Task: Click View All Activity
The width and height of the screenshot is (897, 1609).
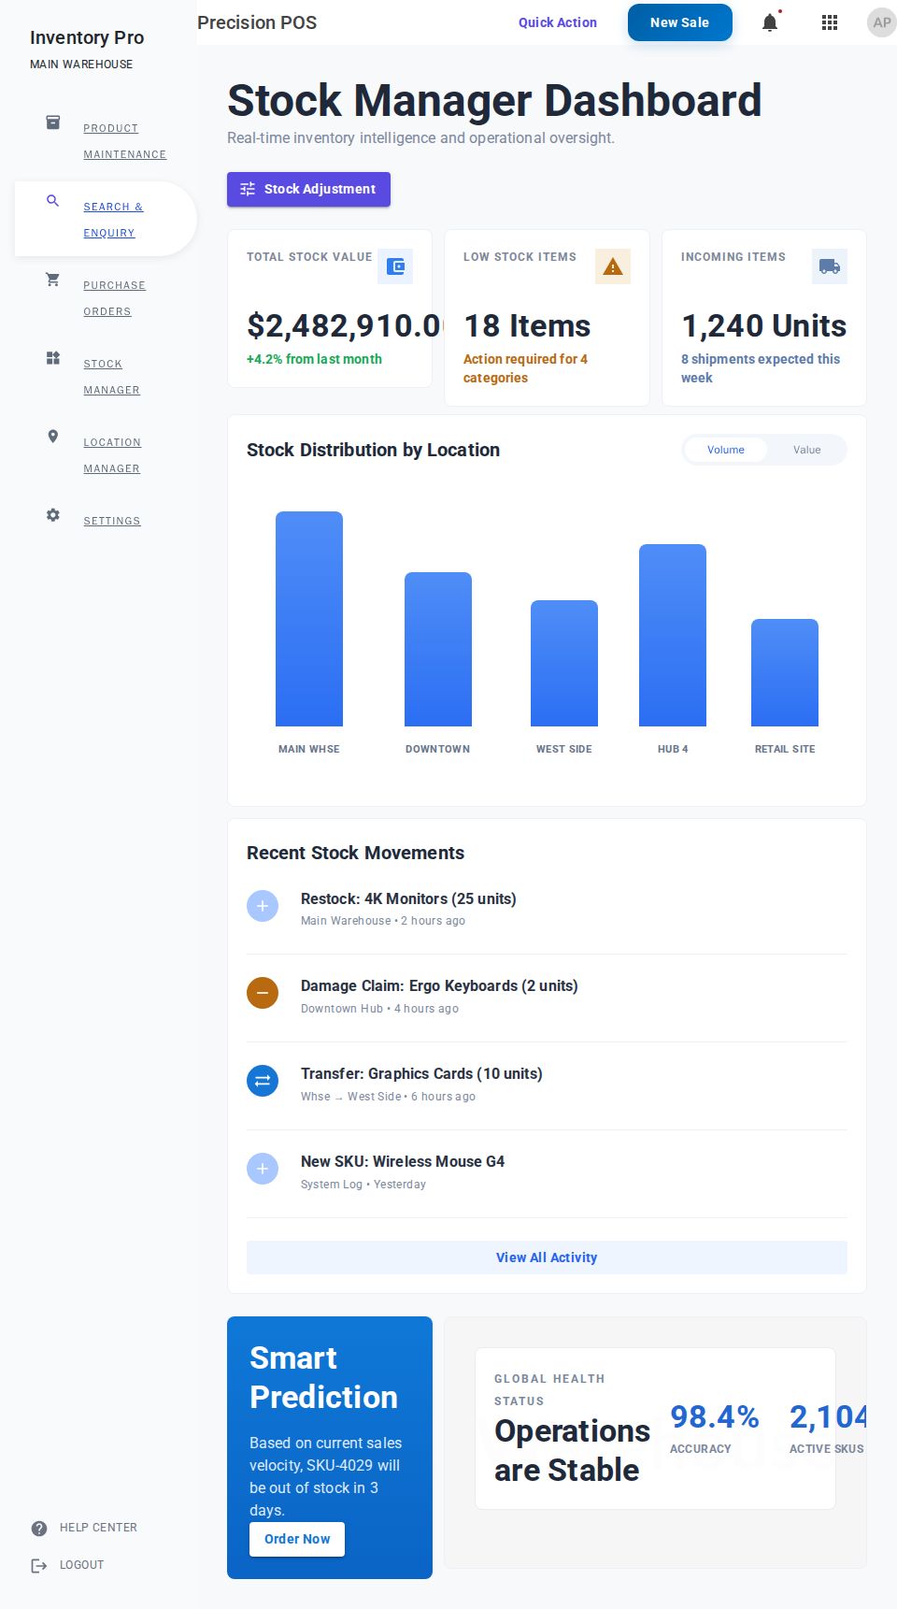Action: [x=547, y=1257]
